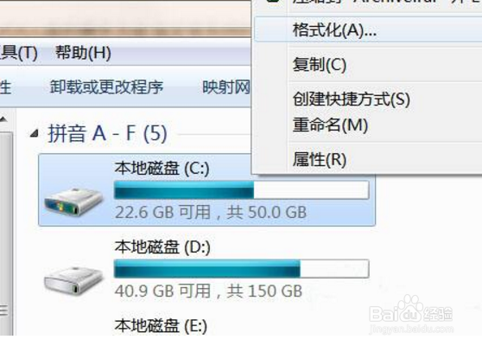This screenshot has width=482, height=346.
Task: Collapse the 拼音 A - F (5) group
Action: (35, 133)
